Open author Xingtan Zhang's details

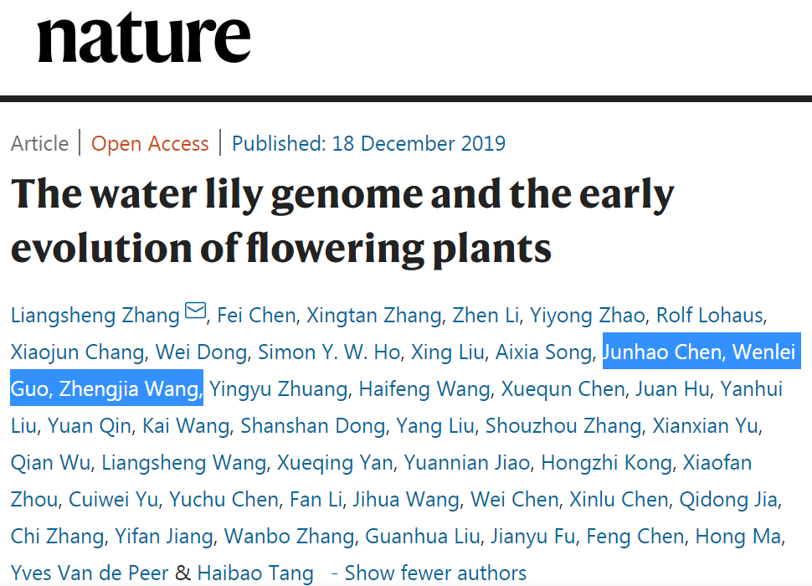pos(373,316)
